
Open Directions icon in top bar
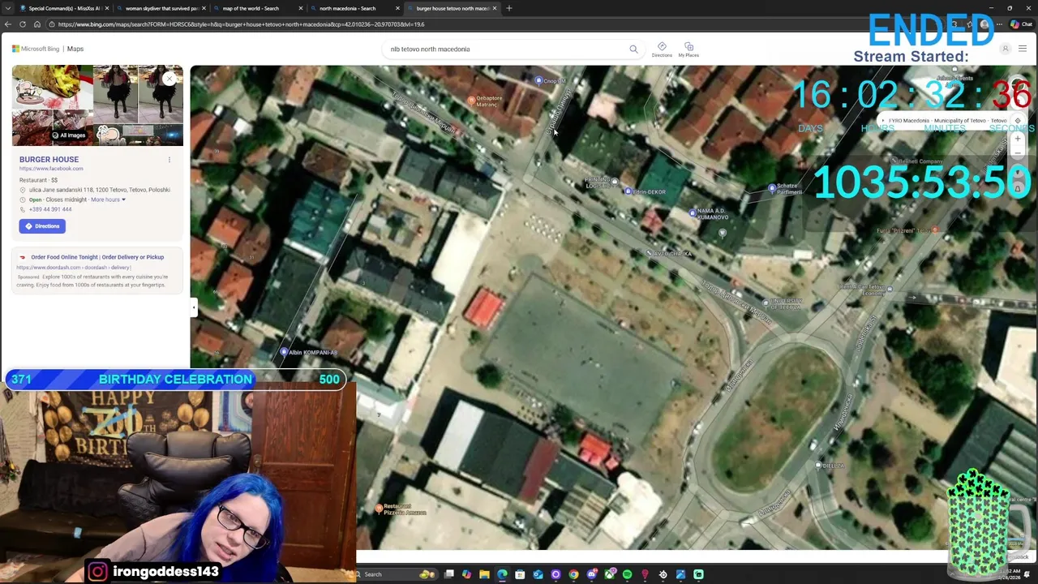click(662, 49)
